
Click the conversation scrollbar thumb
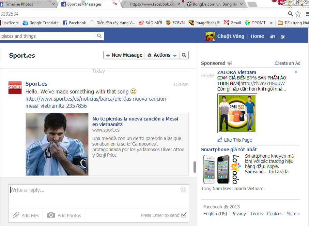click(195, 167)
